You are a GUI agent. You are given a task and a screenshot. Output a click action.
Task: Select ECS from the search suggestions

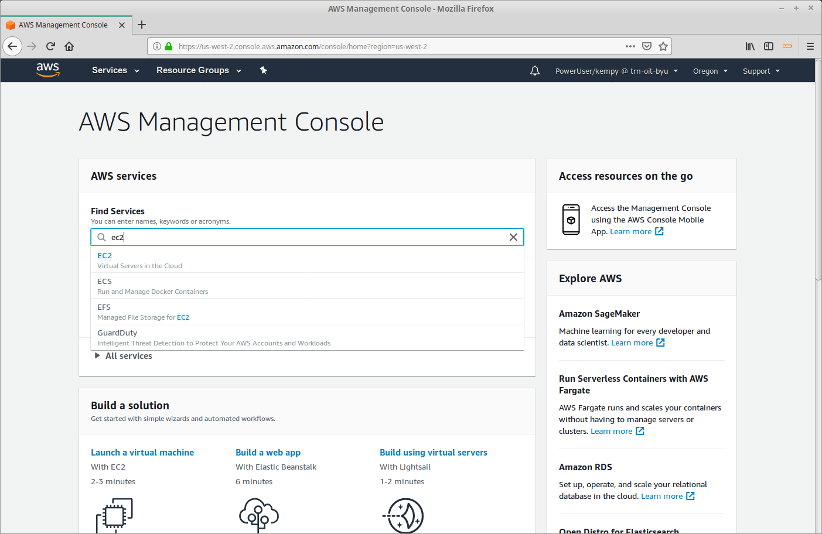click(307, 286)
